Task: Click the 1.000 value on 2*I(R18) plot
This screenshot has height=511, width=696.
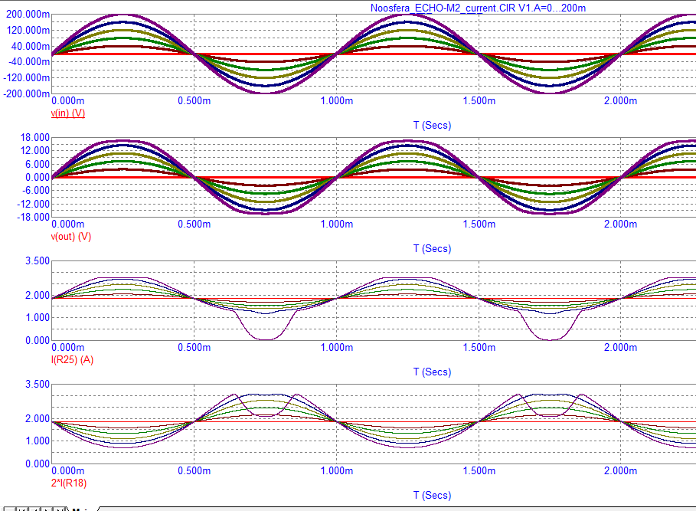Action: pos(38,441)
